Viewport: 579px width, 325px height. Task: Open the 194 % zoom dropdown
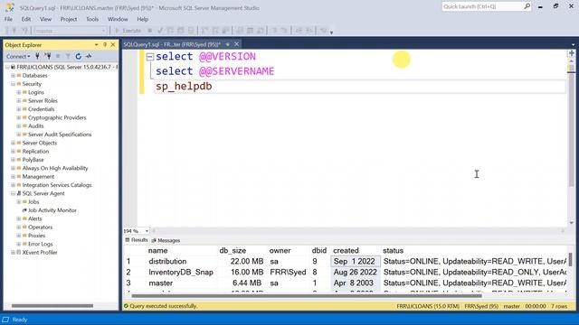147,231
